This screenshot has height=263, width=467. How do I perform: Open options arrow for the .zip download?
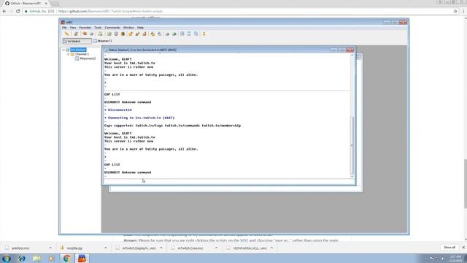105,248
